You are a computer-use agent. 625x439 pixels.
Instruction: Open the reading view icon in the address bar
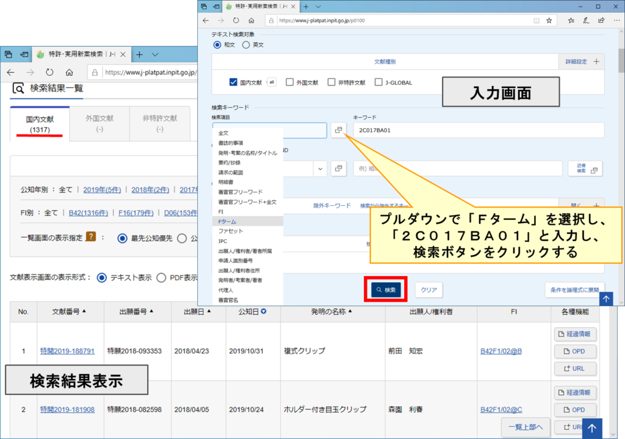pyautogui.click(x=536, y=20)
